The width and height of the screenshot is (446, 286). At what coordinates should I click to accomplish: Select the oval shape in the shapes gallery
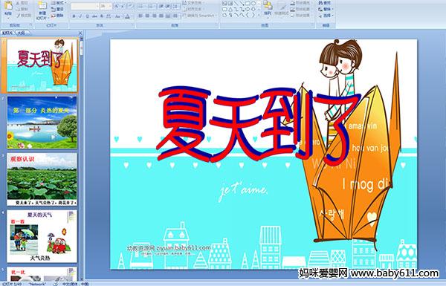[253, 4]
